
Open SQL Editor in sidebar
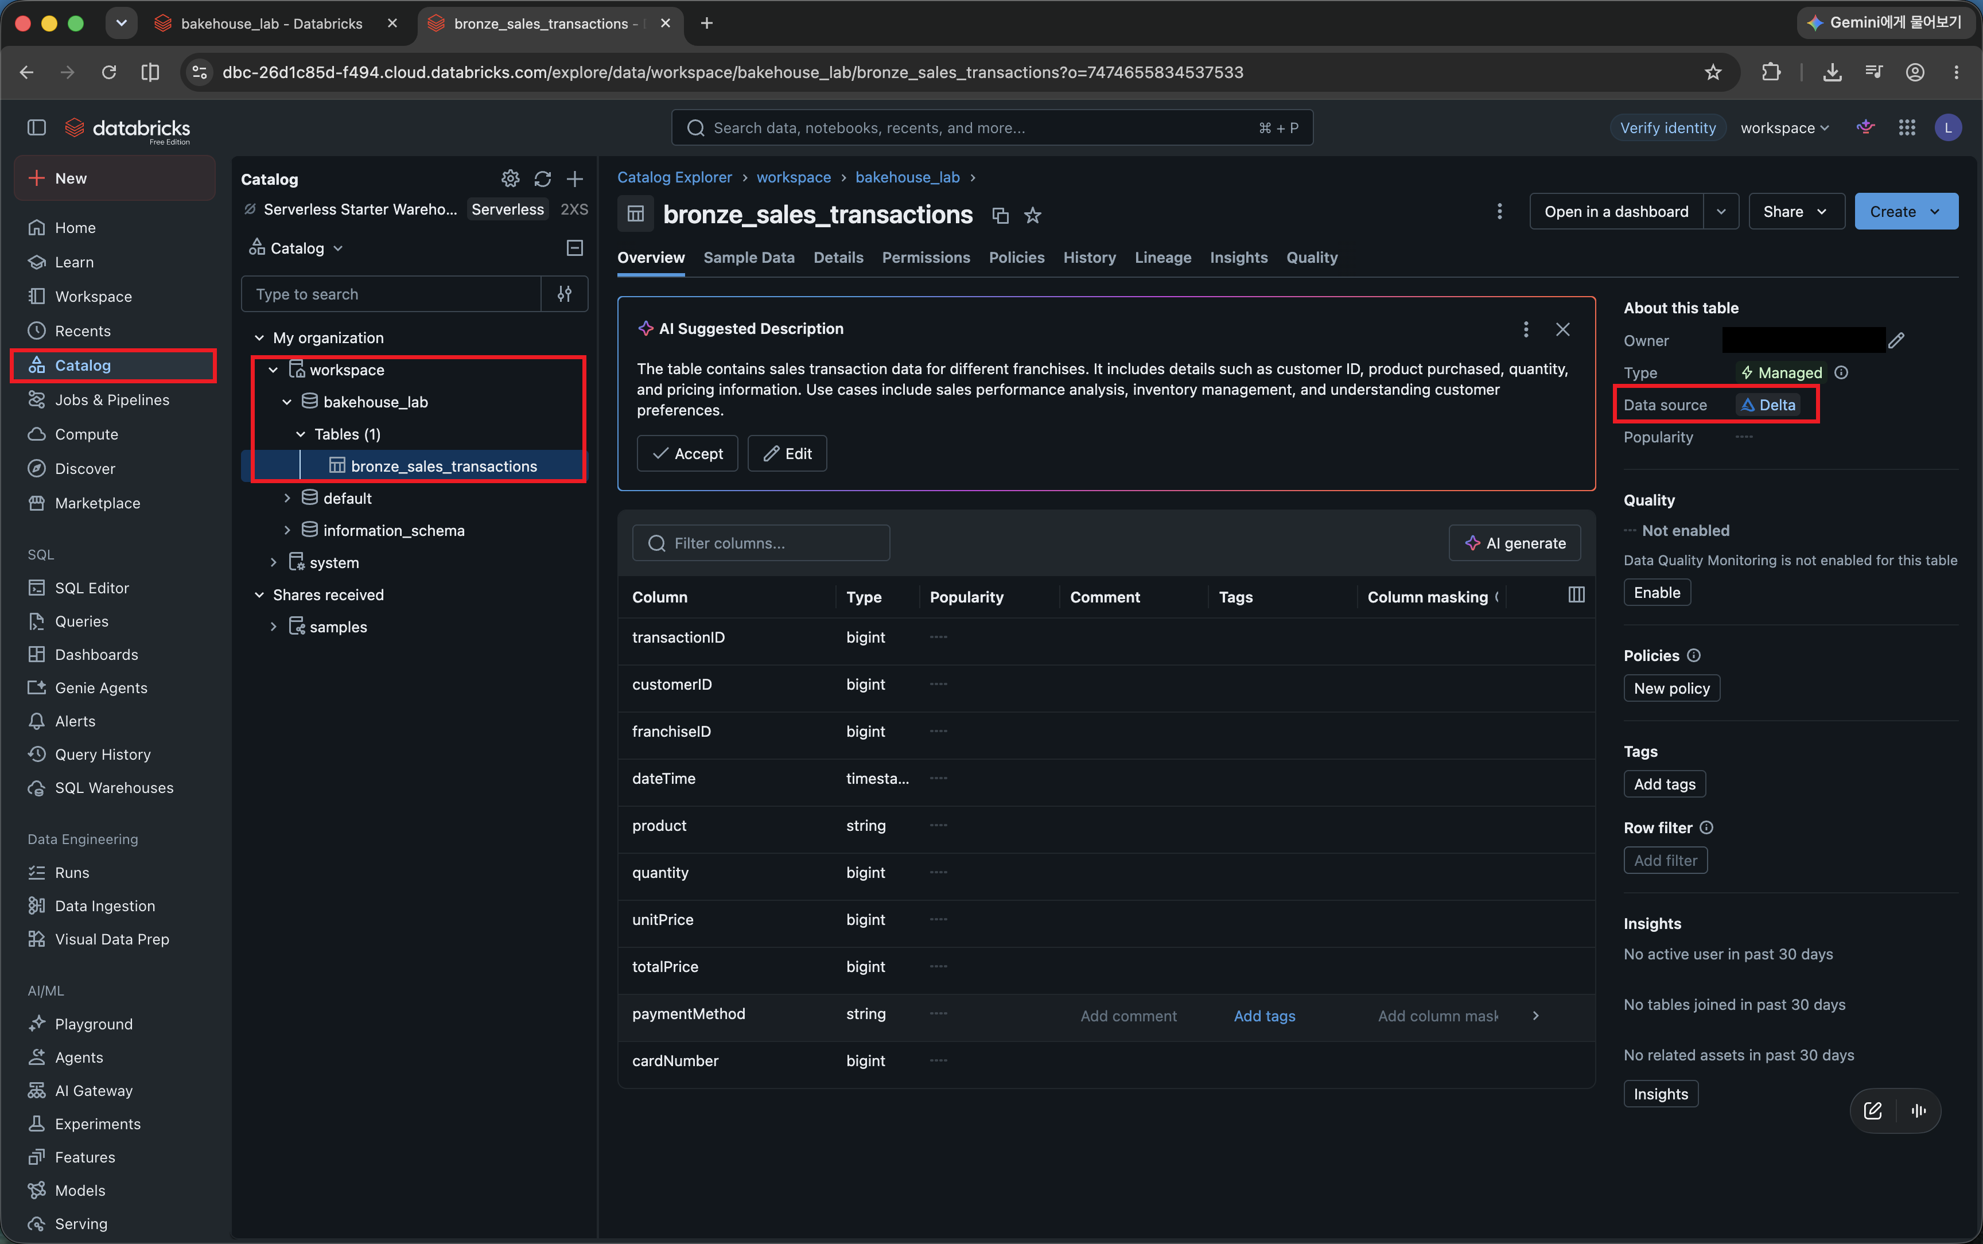tap(92, 588)
